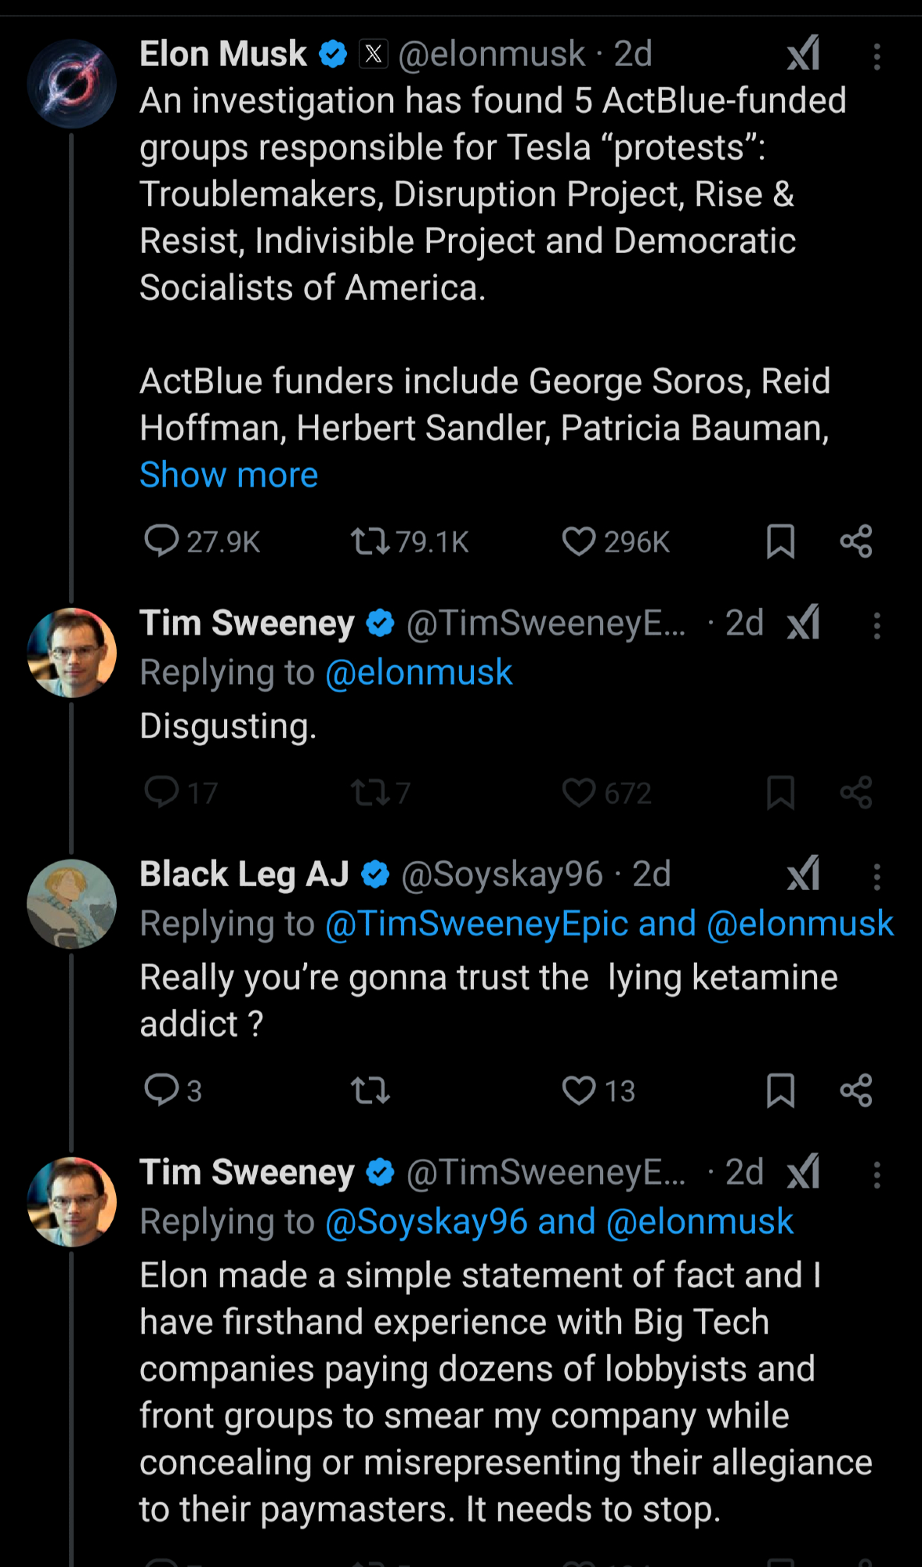This screenshot has height=1567, width=922.
Task: Expand Elon Musk's post with Show more
Action: click(229, 475)
